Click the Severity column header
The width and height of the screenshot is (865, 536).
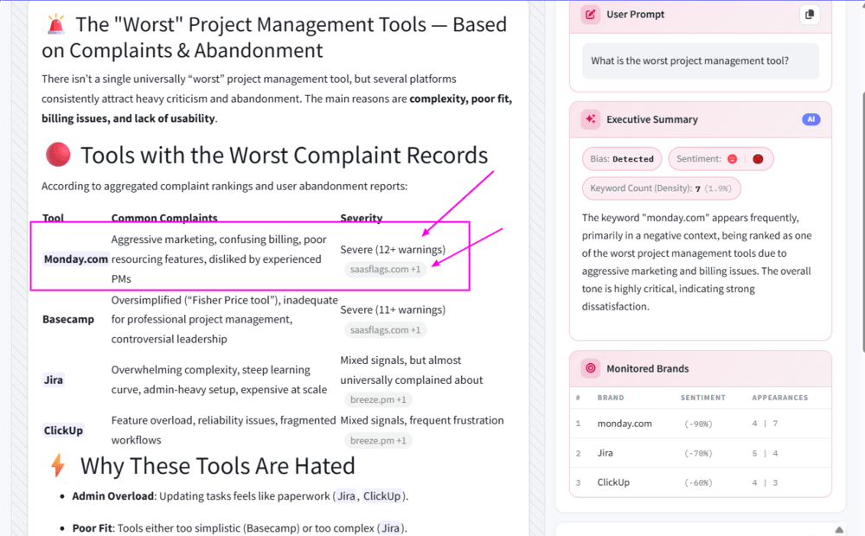point(362,218)
